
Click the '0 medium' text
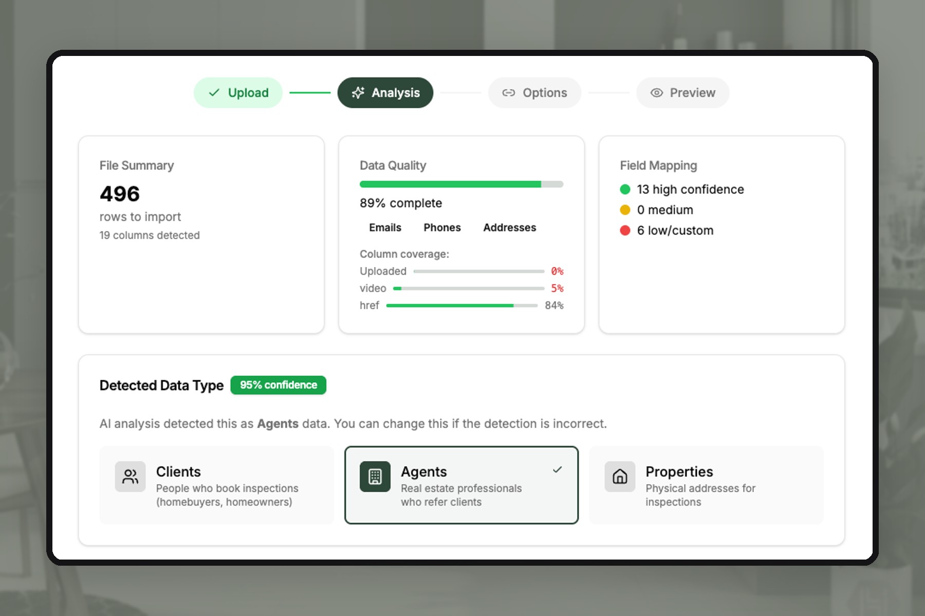(x=665, y=210)
